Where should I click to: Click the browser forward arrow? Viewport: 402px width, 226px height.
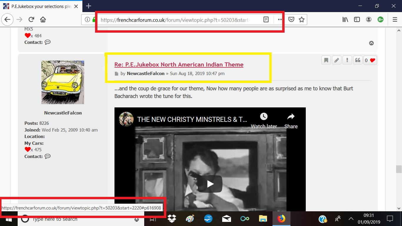[x=19, y=20]
